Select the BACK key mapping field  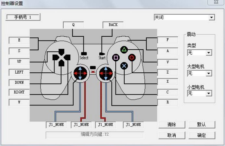coord(113,25)
